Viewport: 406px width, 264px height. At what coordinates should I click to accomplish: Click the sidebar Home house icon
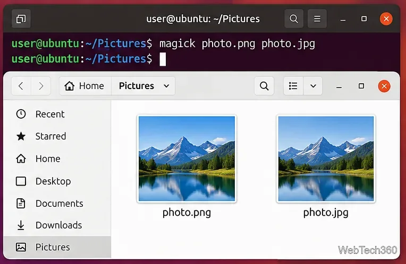[21, 159]
